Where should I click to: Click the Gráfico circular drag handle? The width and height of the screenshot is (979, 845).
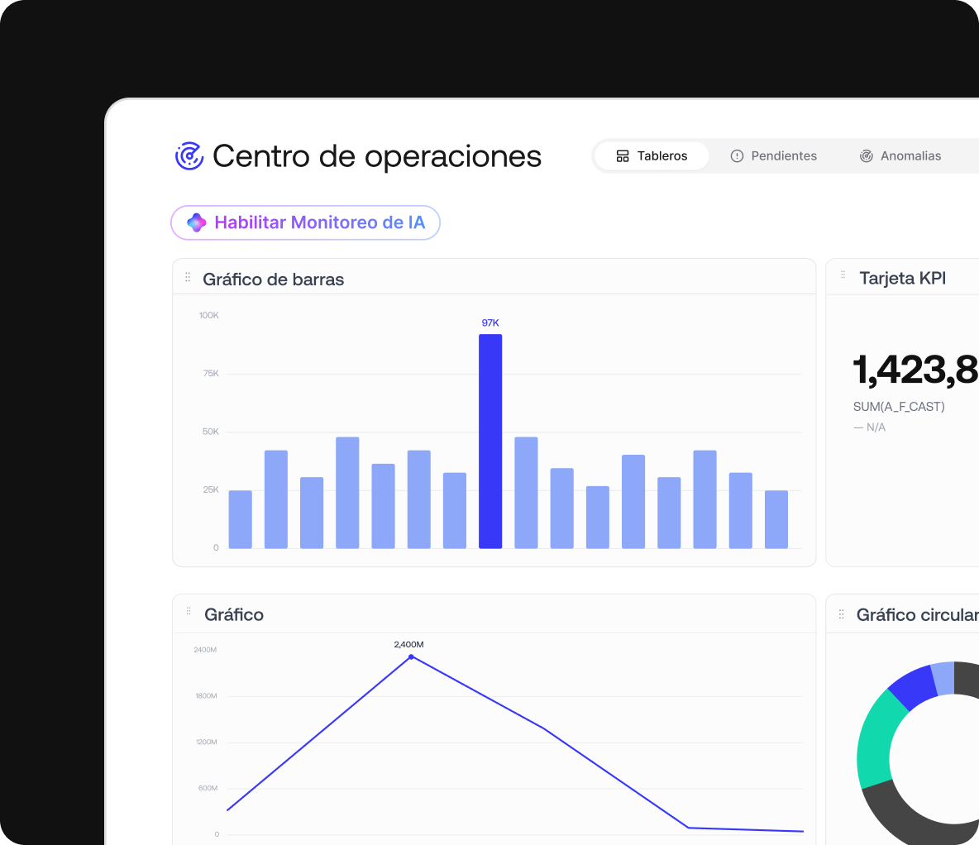click(x=841, y=614)
